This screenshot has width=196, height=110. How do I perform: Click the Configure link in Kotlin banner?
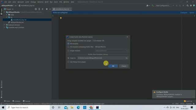click(x=184, y=13)
